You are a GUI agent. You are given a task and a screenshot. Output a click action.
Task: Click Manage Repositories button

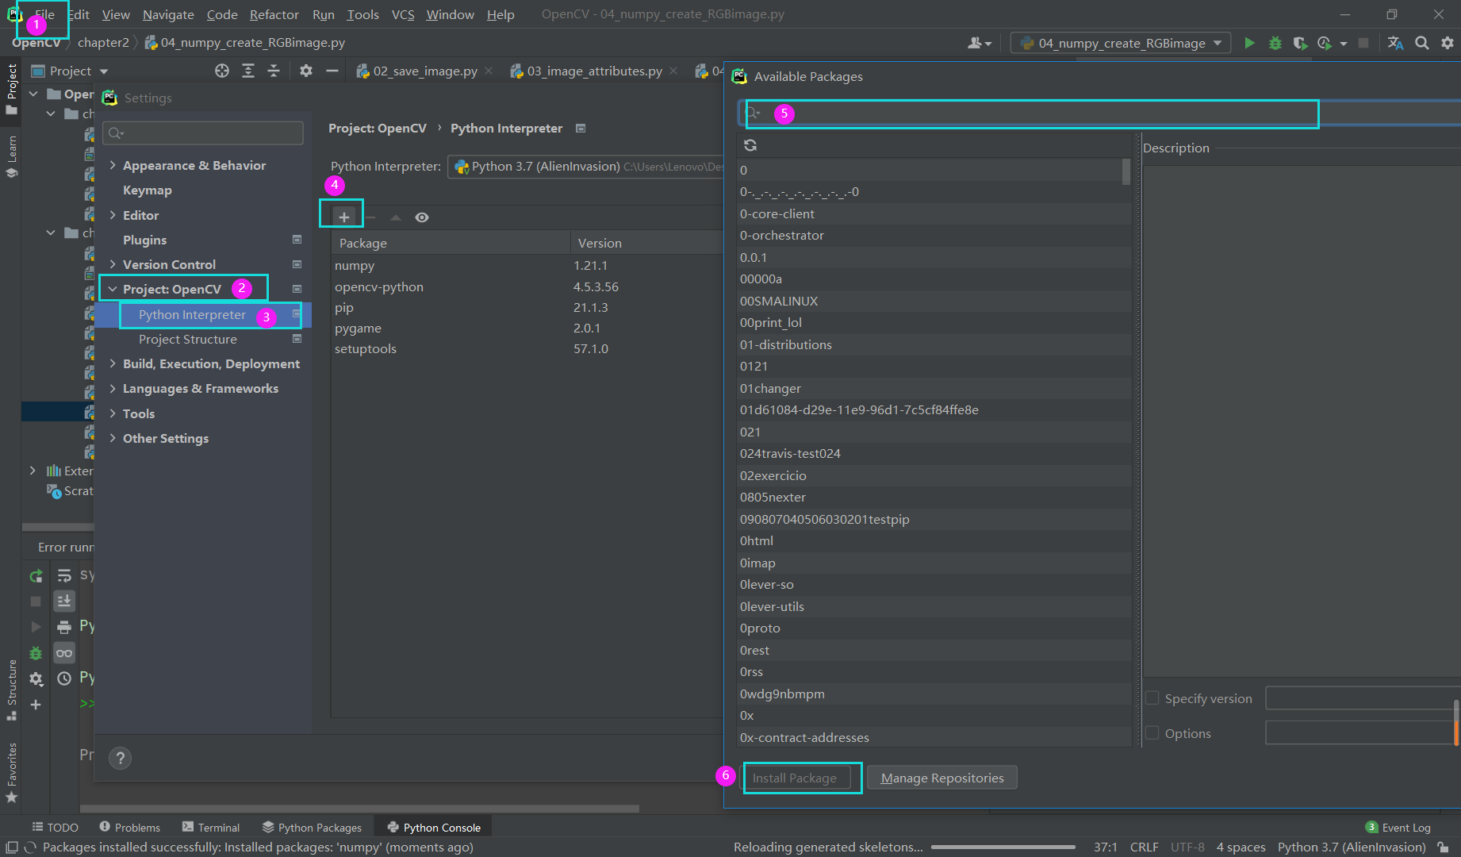point(942,778)
